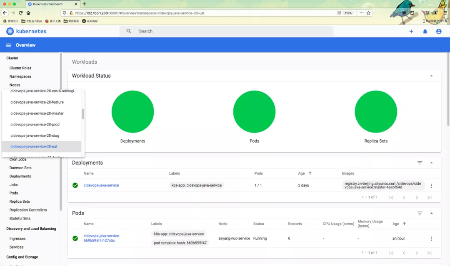The width and height of the screenshot is (450, 266).
Task: Select cidevops-java-service-20-prod namespace option
Action: point(35,124)
